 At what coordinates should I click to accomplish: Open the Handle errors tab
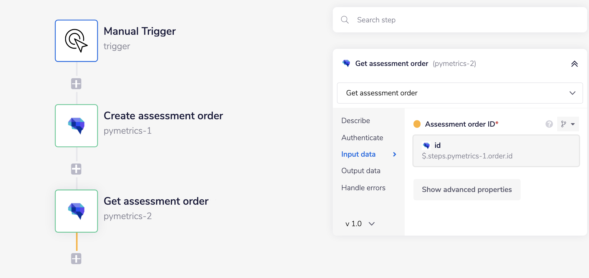pos(363,188)
